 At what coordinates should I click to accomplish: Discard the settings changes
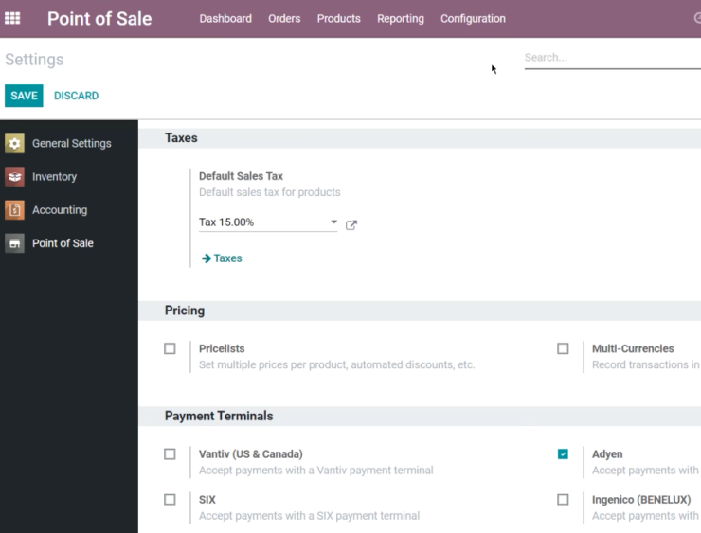[x=76, y=96]
